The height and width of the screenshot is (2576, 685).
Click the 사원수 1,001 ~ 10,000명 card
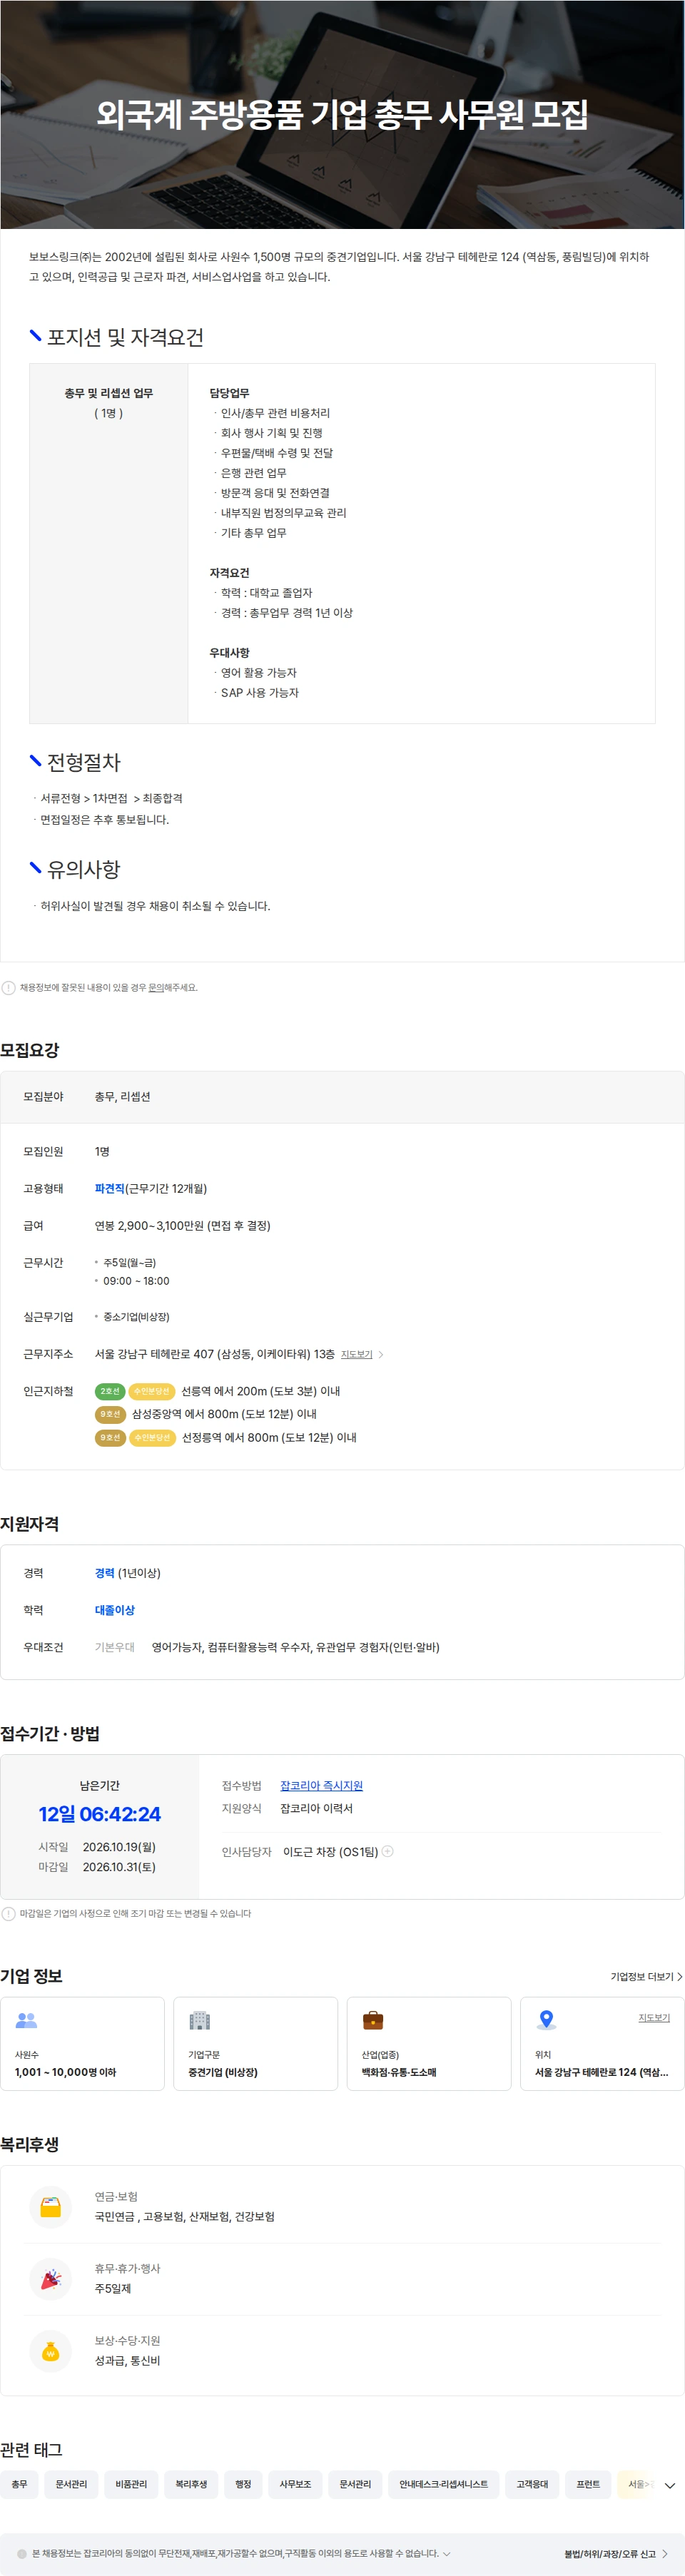83,2043
